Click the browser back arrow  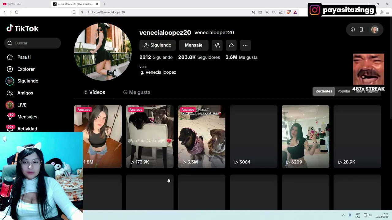point(5,12)
